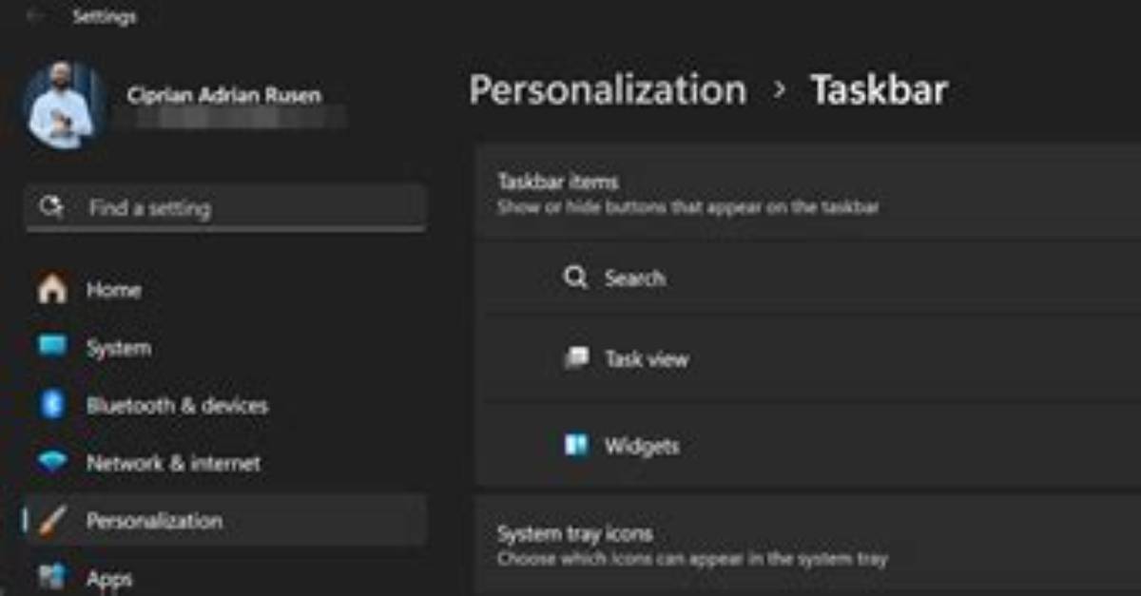Screen dimensions: 1141x596
Task: Open the Home settings page
Action: pyautogui.click(x=225, y=289)
